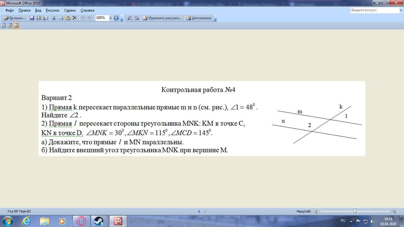The width and height of the screenshot is (404, 227).
Task: Click the Send by e-mail icon
Action: coord(45,18)
